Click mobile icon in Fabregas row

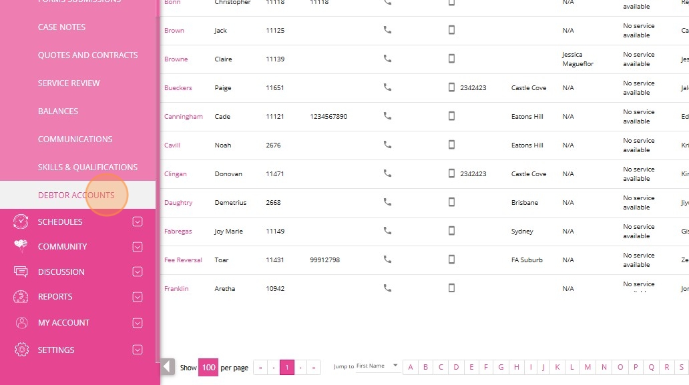point(451,230)
